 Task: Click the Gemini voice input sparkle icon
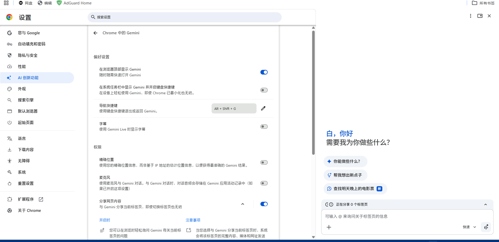[x=486, y=227]
